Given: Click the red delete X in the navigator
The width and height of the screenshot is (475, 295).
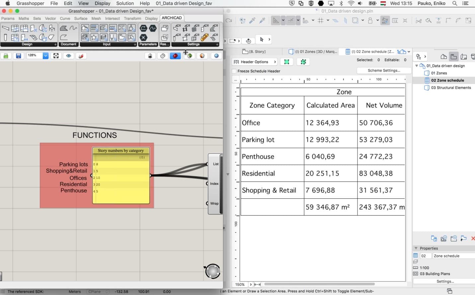Looking at the screenshot, I should tap(473, 238).
